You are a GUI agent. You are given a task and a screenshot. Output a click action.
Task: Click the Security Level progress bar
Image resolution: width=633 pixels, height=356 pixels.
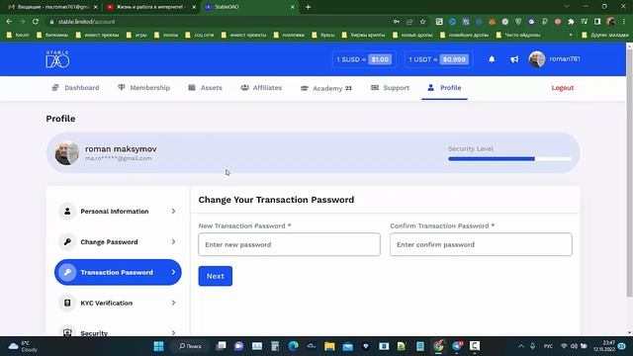click(509, 158)
